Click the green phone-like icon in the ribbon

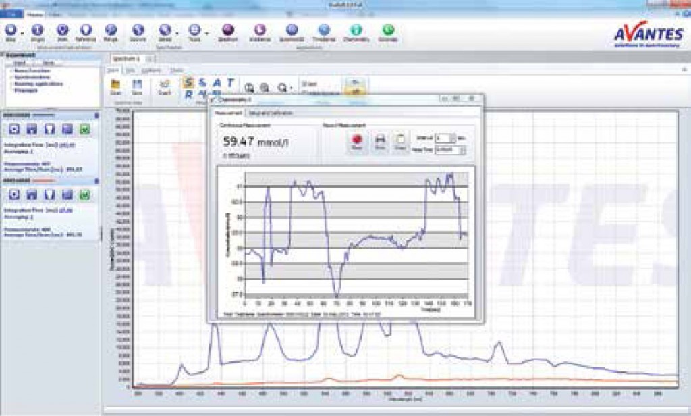pos(388,30)
